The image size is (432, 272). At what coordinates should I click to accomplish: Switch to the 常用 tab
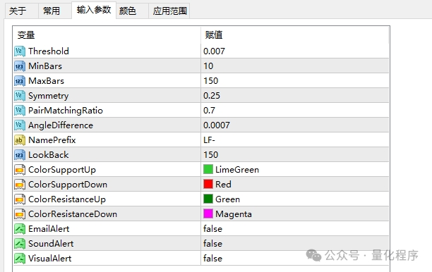point(55,11)
